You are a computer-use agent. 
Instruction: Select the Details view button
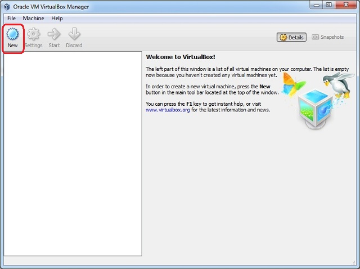pyautogui.click(x=291, y=37)
